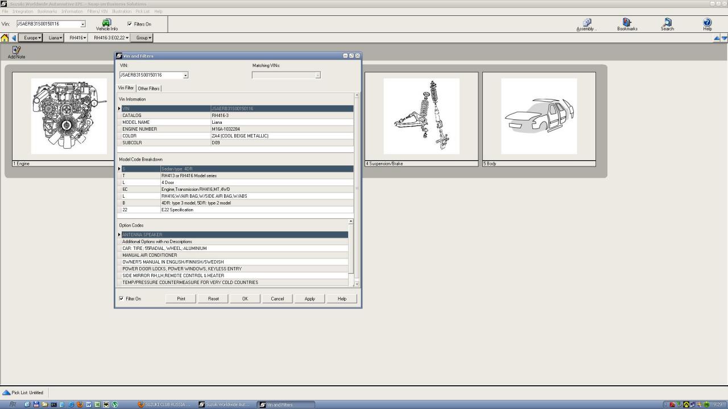Click the Search magnifier icon
The image size is (728, 409).
tap(667, 23)
